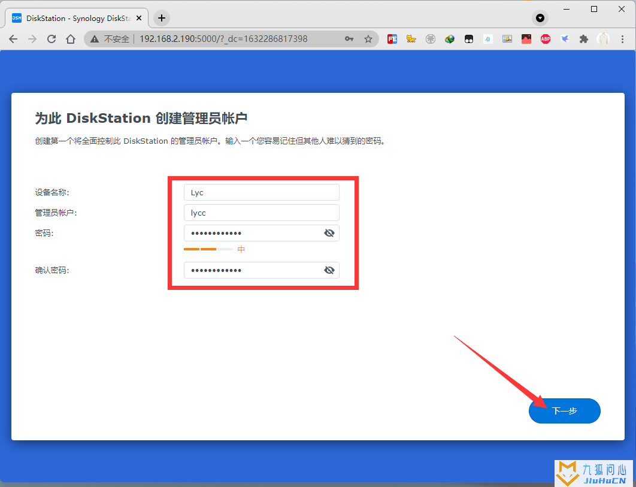636x487 pixels.
Task: Click the confirm password input field
Action: [x=262, y=270]
